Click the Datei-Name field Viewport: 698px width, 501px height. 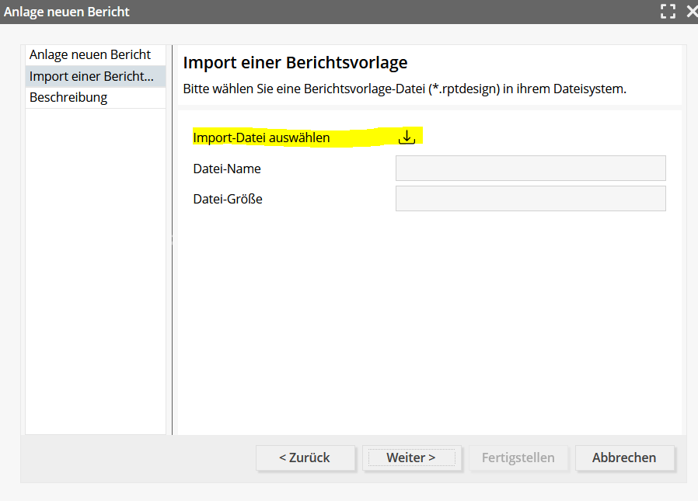pos(531,169)
